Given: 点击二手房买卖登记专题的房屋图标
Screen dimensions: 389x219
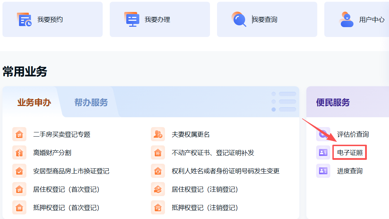Looking at the screenshot, I should click(19, 134).
